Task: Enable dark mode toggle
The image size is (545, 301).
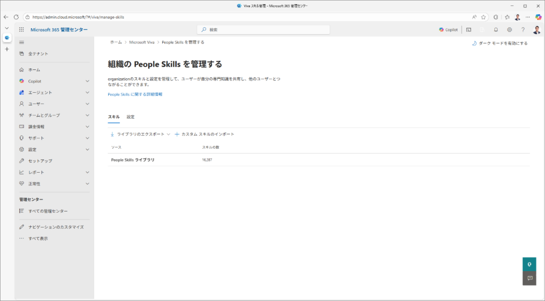Action: [500, 43]
